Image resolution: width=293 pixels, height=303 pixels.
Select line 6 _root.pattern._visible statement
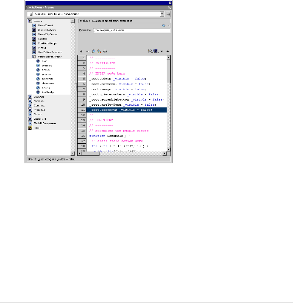click(120, 84)
